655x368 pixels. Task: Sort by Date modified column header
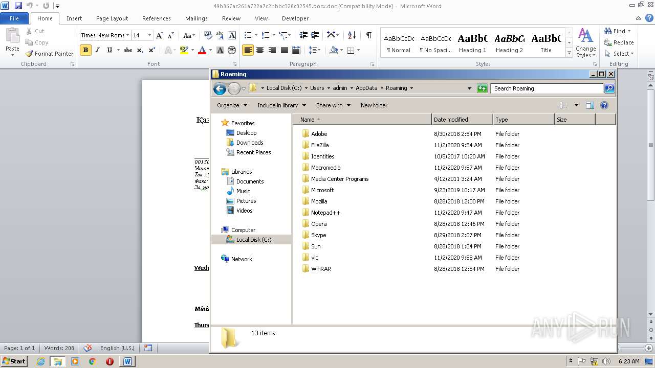(x=462, y=120)
